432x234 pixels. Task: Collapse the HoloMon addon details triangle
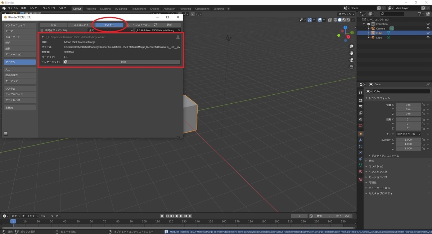point(43,37)
